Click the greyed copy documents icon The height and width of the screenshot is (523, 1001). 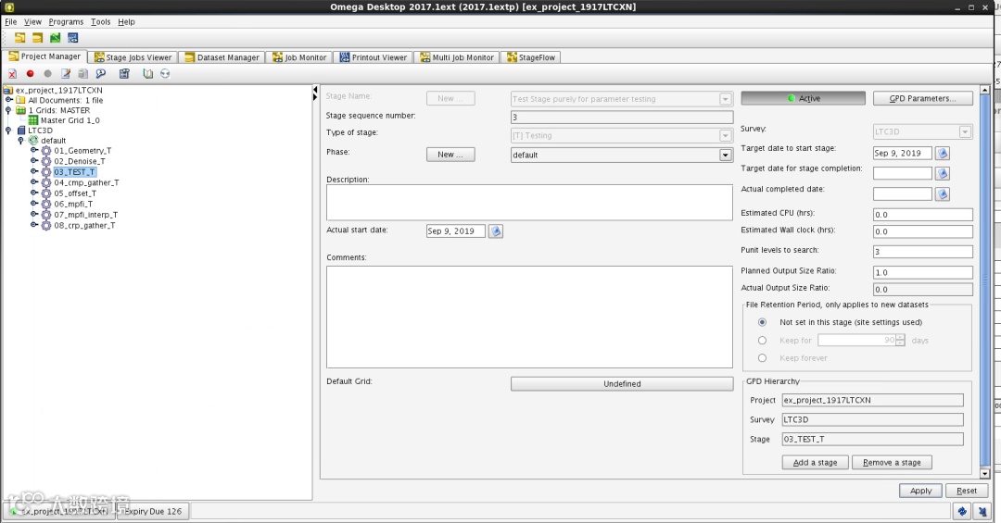(x=82, y=74)
